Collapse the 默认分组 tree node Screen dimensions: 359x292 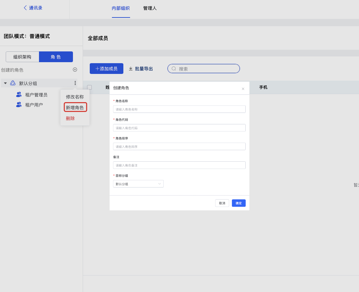tap(5, 83)
